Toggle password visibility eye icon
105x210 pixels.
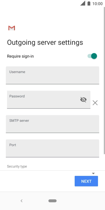point(83,100)
